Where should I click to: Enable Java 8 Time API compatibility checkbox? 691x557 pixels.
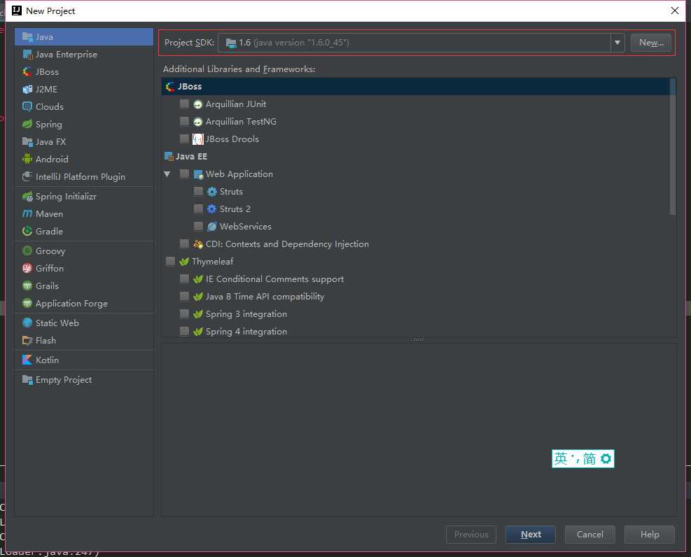tap(184, 296)
